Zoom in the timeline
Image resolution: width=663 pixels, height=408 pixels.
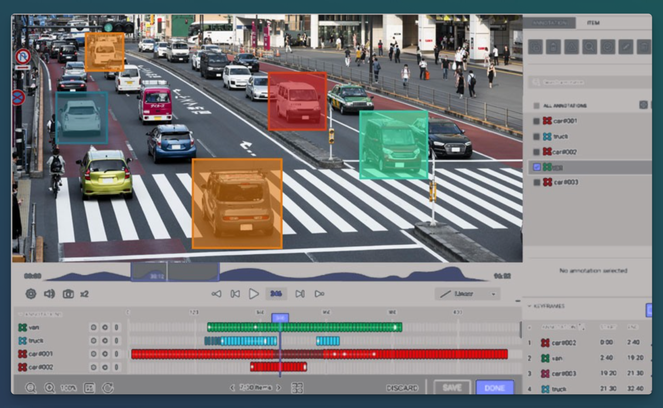(x=49, y=388)
